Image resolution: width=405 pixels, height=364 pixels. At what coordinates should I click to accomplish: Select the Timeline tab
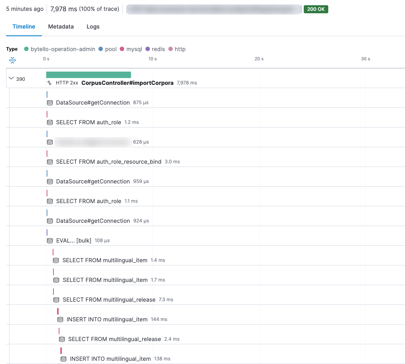[x=24, y=27]
